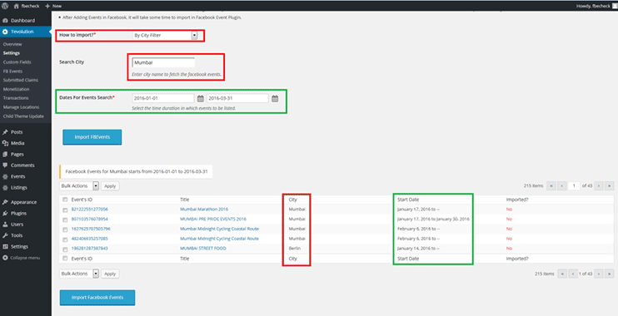The height and width of the screenshot is (316, 618).
Task: Click the Events icon in sidebar
Action: pyautogui.click(x=5, y=176)
